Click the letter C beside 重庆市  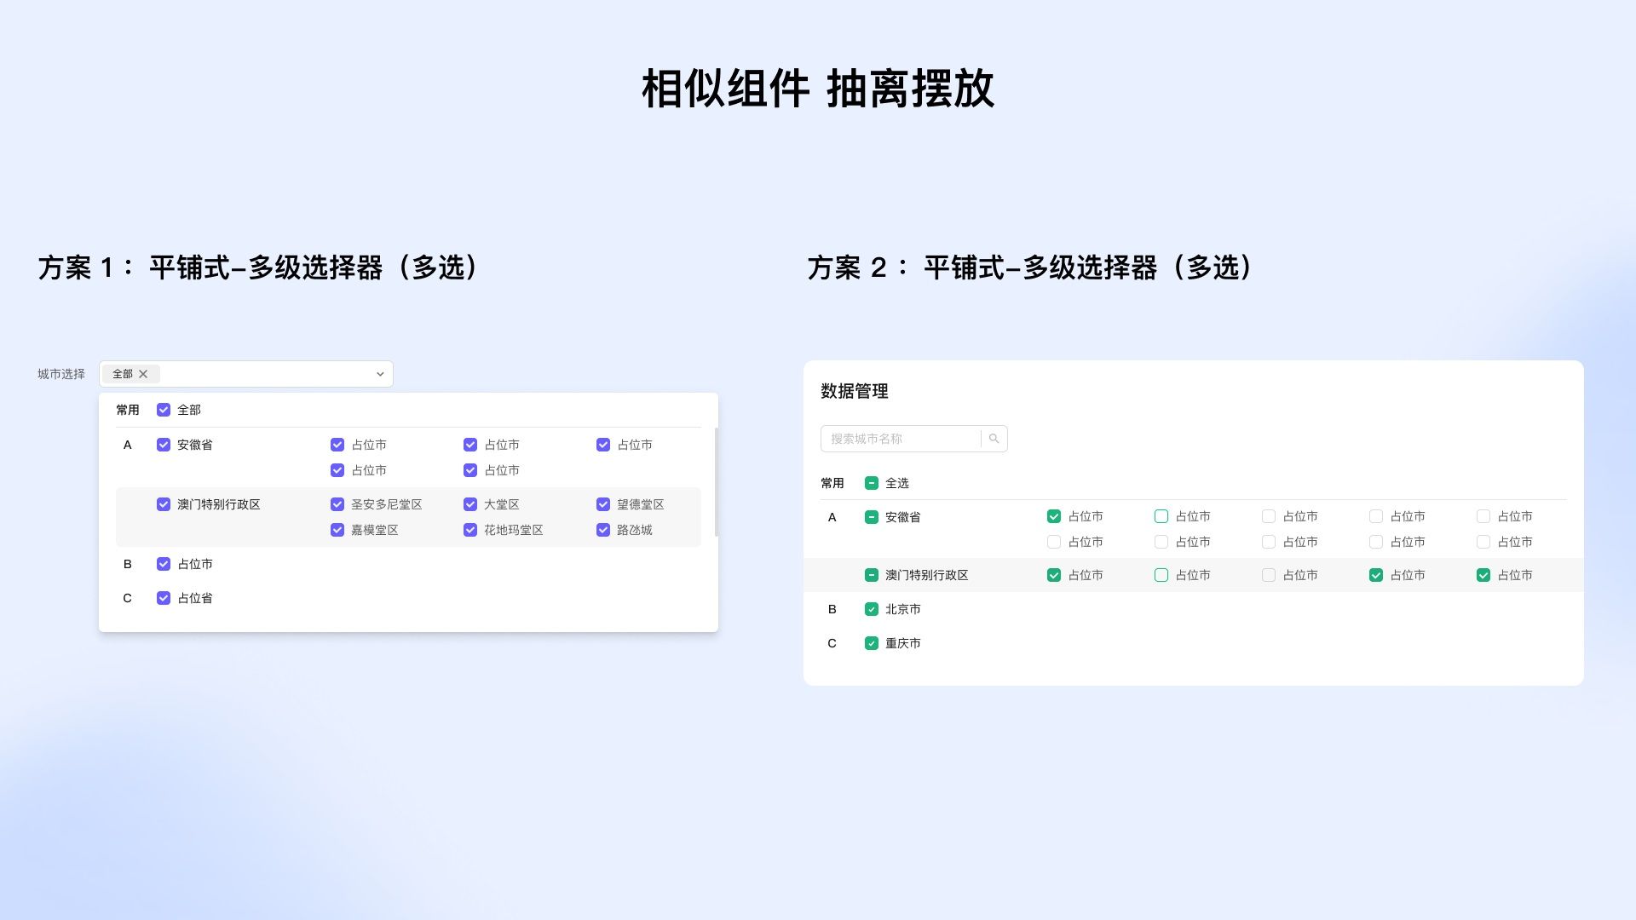[x=832, y=643]
